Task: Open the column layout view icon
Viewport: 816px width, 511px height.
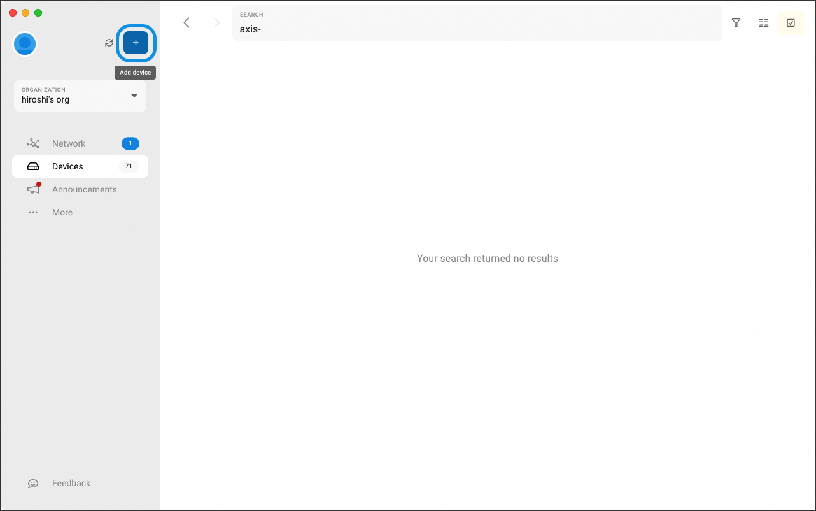Action: 764,23
